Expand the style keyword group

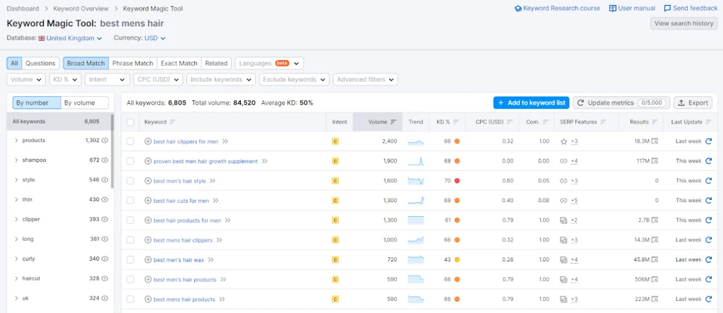(x=17, y=180)
